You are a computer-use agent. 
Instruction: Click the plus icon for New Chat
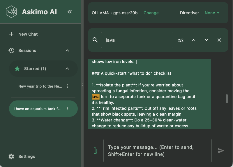pyautogui.click(x=11, y=34)
